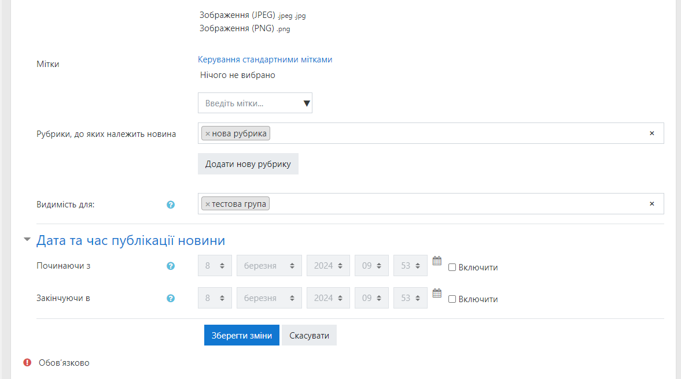Open Дата та час публікації новини heading
Image resolution: width=681 pixels, height=379 pixels.
tap(131, 240)
